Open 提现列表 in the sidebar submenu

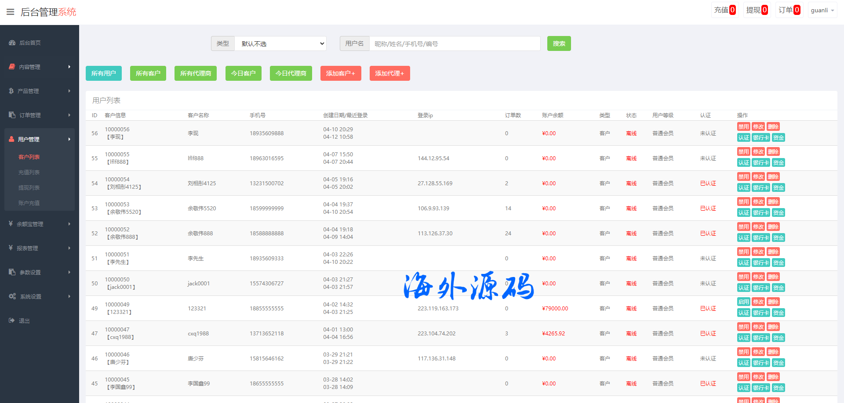(29, 187)
